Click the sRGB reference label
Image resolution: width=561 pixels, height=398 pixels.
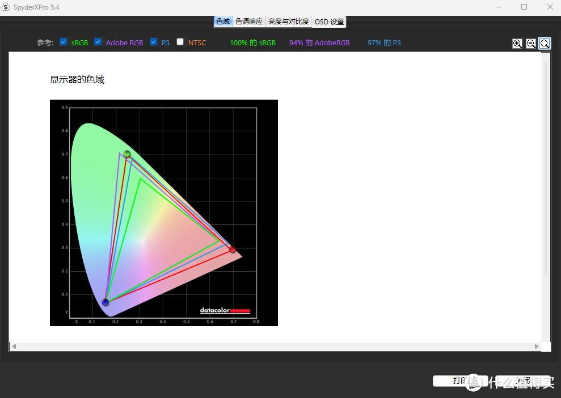coord(79,43)
